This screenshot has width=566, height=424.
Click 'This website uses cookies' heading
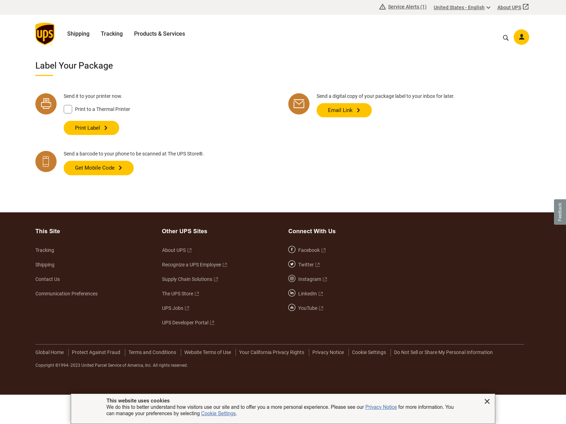(x=138, y=401)
